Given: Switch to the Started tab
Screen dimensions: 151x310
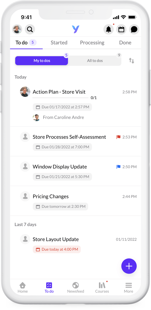Looking at the screenshot, I should point(59,42).
